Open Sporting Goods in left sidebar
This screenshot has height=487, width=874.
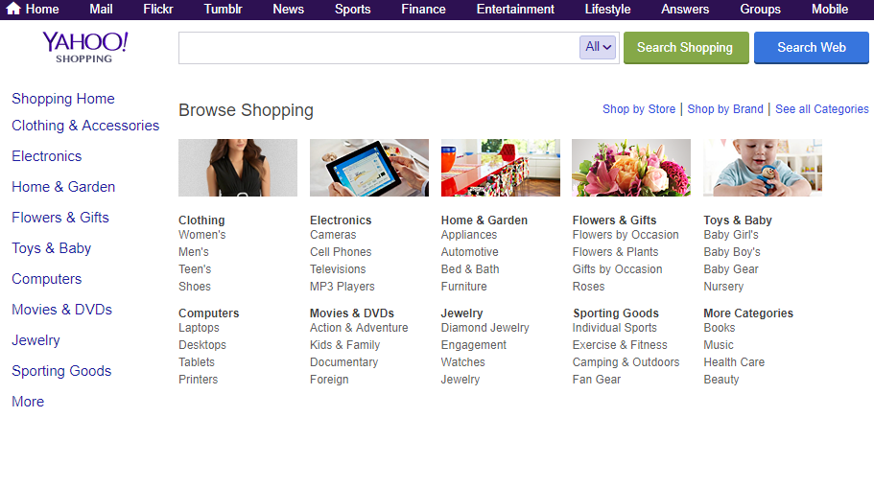pos(61,371)
